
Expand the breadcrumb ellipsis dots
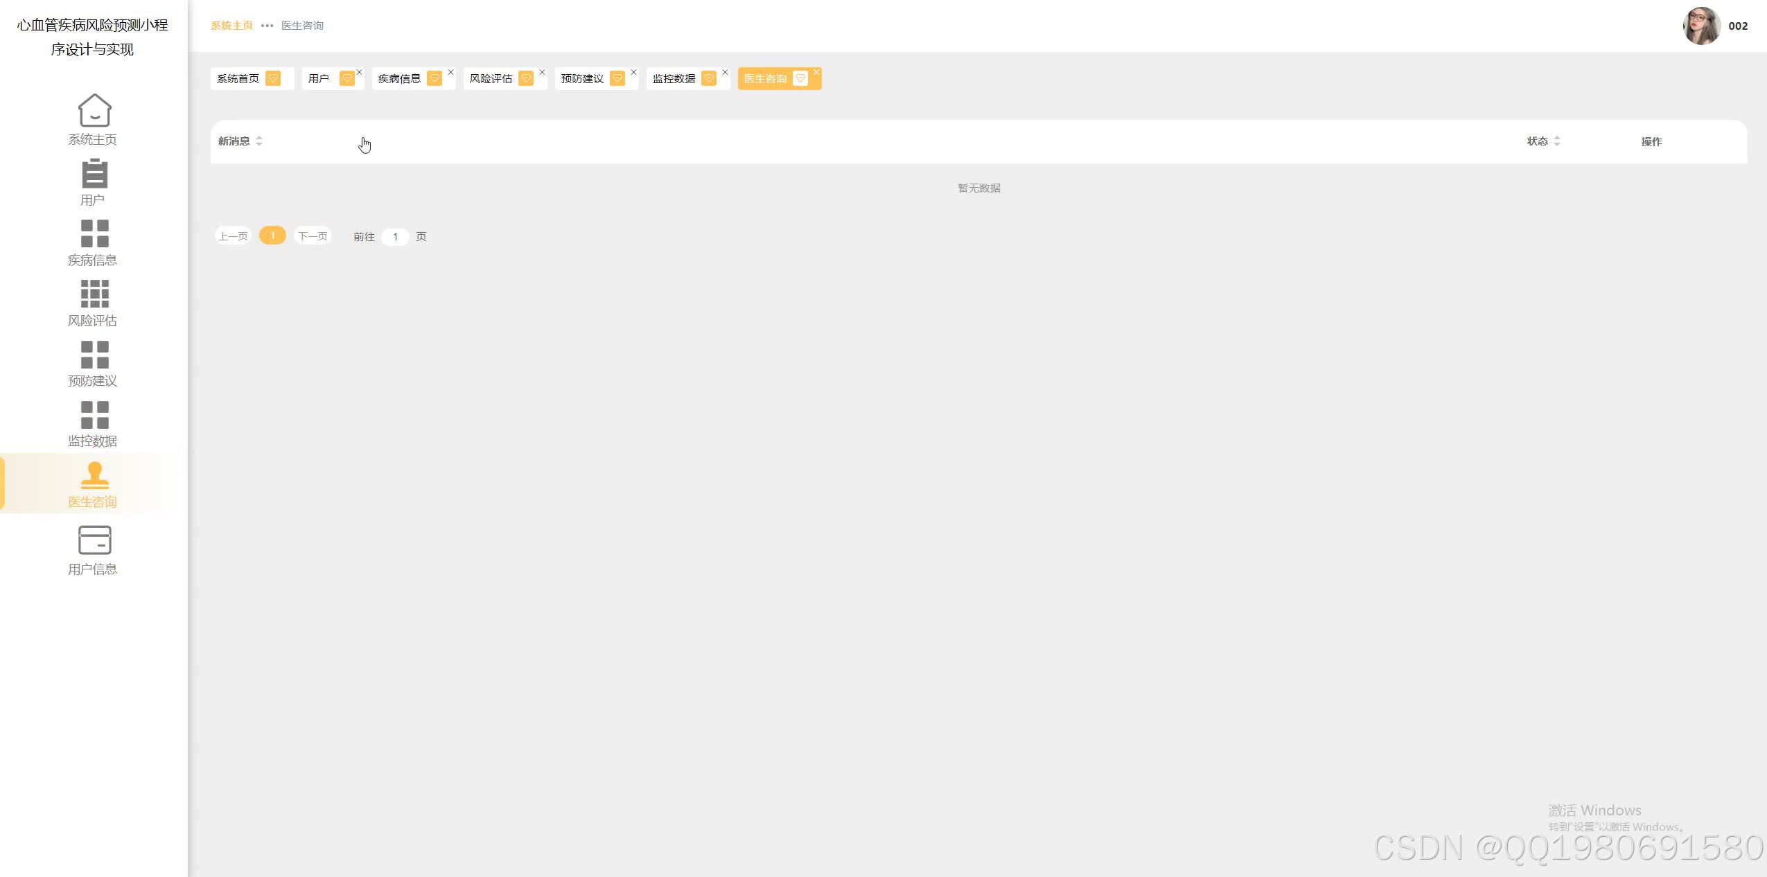pyautogui.click(x=267, y=26)
